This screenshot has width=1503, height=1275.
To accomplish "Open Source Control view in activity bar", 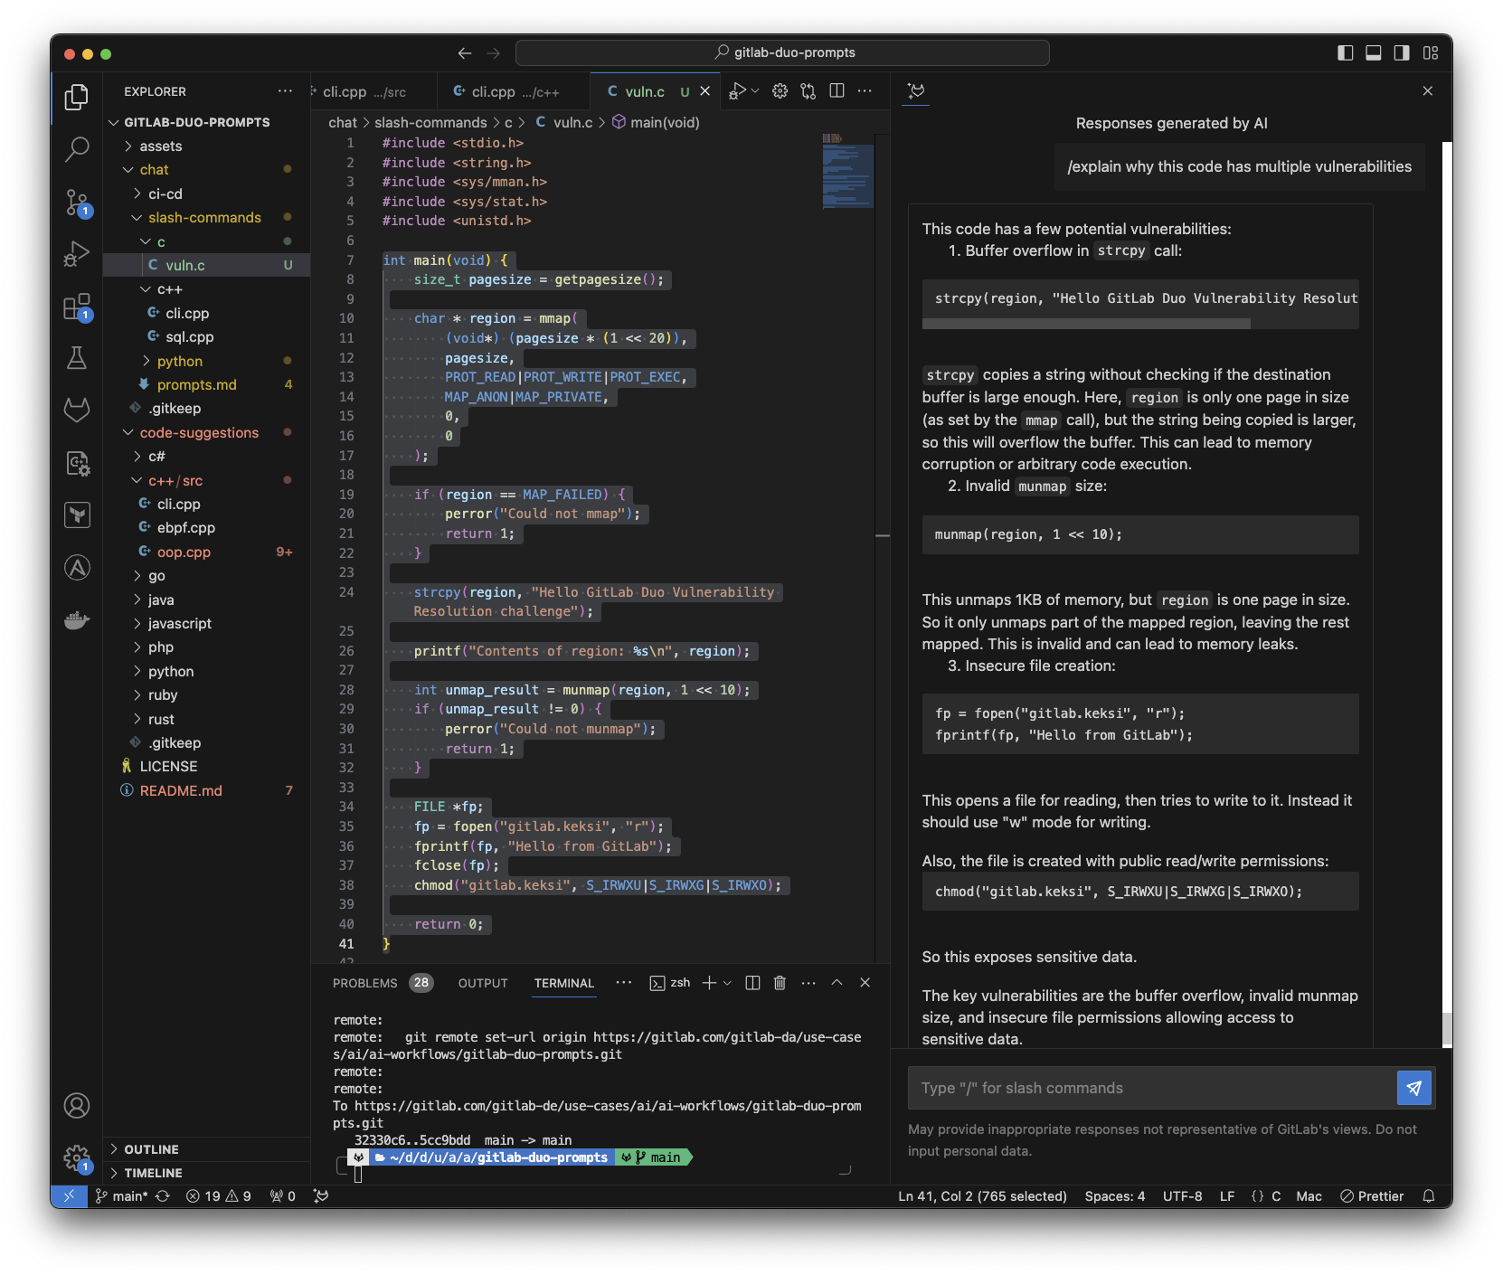I will (77, 203).
